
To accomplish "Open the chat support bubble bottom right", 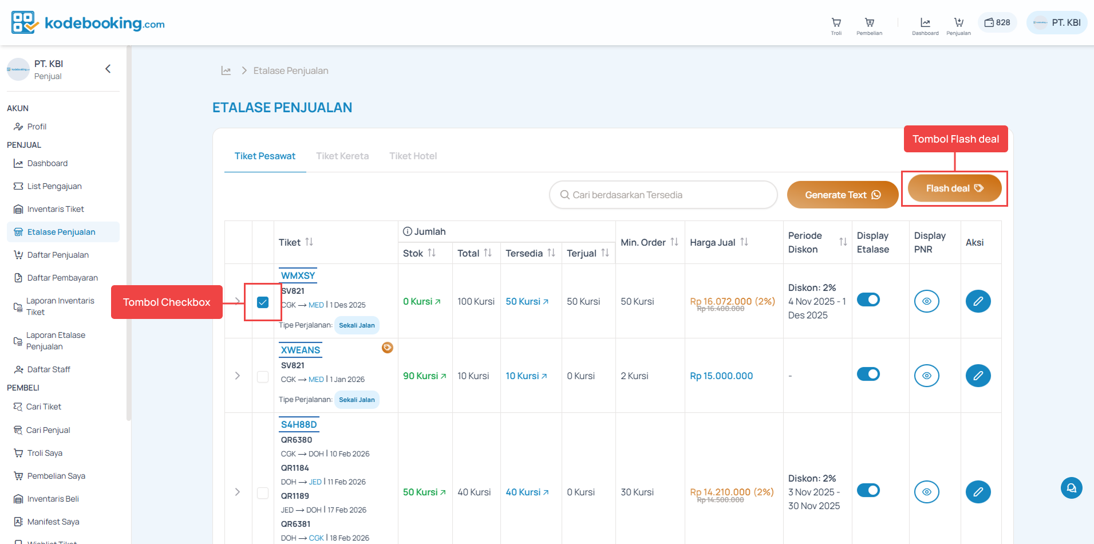I will [1071, 488].
